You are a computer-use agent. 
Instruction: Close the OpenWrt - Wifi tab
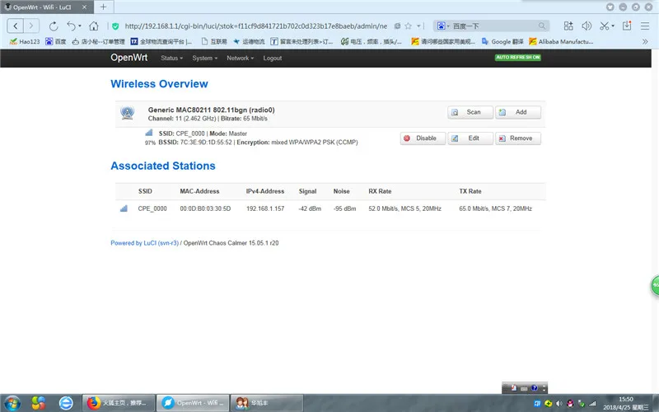tap(84, 7)
